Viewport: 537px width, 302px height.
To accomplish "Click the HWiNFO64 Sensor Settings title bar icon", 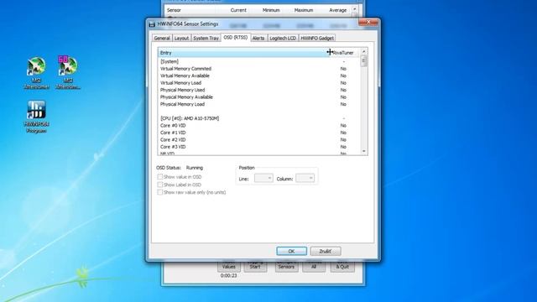I will (152, 24).
